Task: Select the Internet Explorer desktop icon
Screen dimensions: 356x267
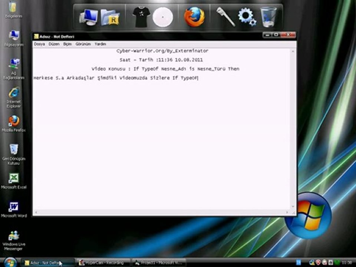Action: (14, 98)
